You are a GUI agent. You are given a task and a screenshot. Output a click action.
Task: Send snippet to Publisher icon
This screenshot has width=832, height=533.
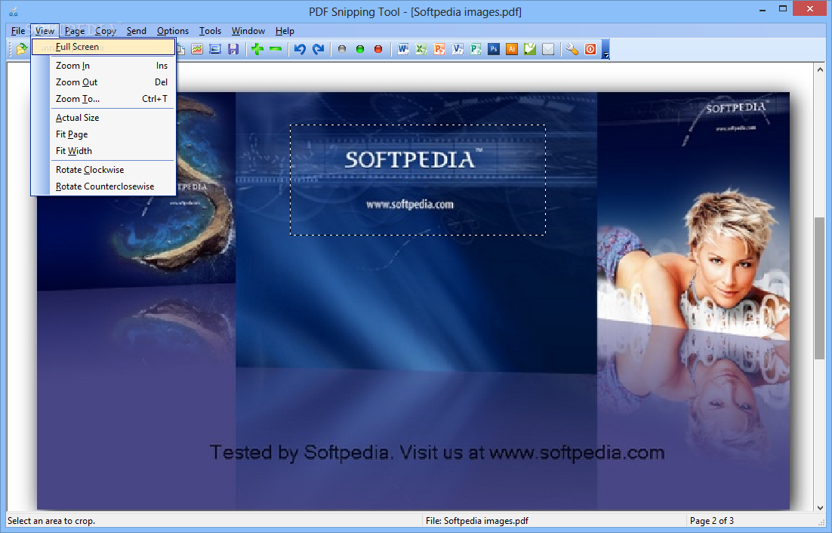pyautogui.click(x=476, y=49)
